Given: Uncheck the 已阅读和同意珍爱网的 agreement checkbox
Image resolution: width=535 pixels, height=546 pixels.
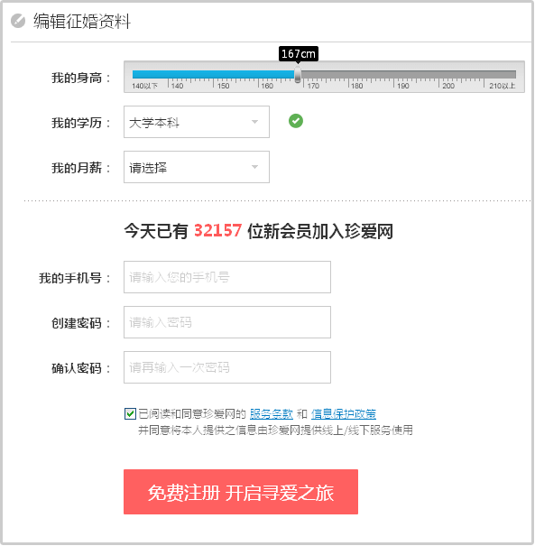Looking at the screenshot, I should point(130,413).
